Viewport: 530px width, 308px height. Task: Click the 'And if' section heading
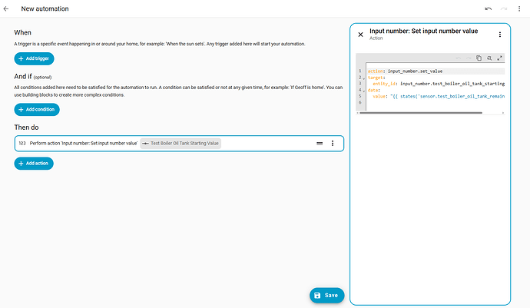(x=23, y=76)
